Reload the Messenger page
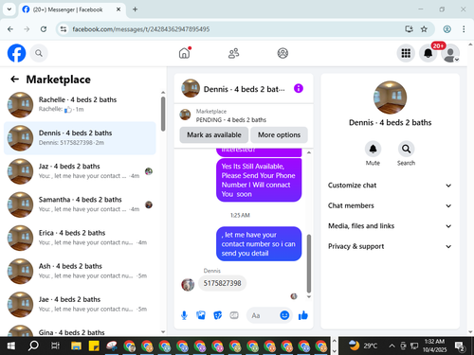Screen dimensions: 474x355 point(44,29)
